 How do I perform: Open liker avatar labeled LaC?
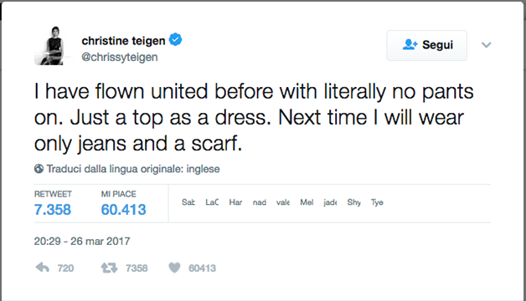click(x=212, y=202)
